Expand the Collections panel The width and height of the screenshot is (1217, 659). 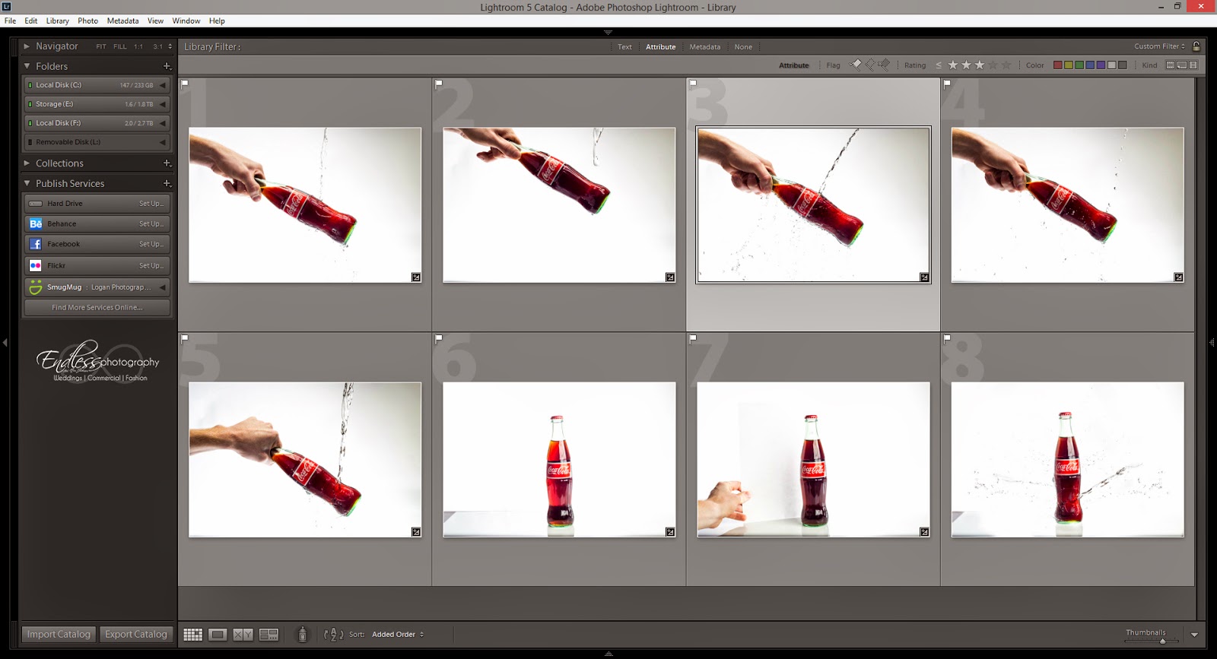pos(27,163)
